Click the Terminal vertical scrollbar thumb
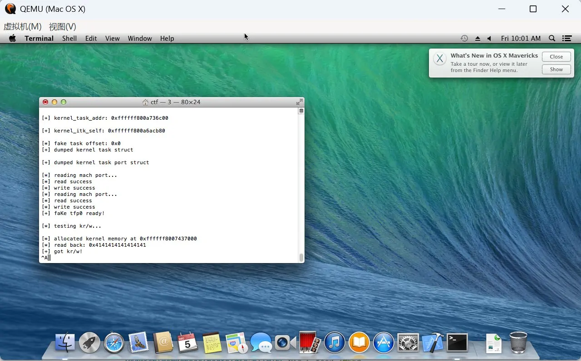This screenshot has width=581, height=361. pos(301,257)
